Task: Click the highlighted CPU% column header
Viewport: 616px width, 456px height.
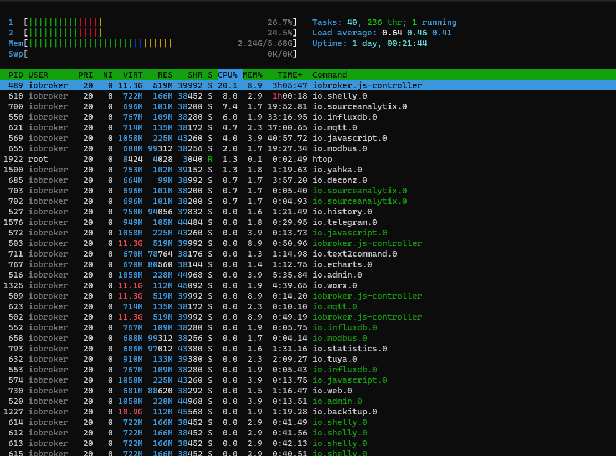Action: tap(230, 75)
